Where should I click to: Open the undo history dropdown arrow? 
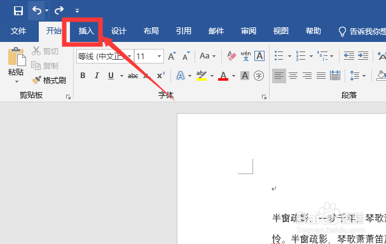click(x=47, y=11)
